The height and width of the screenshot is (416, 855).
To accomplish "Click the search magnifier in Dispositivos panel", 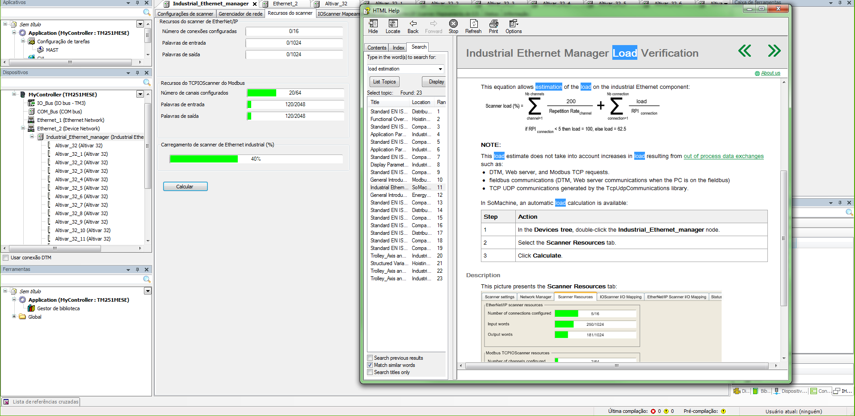I will (147, 83).
